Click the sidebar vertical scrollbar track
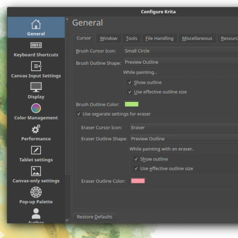 67,196
